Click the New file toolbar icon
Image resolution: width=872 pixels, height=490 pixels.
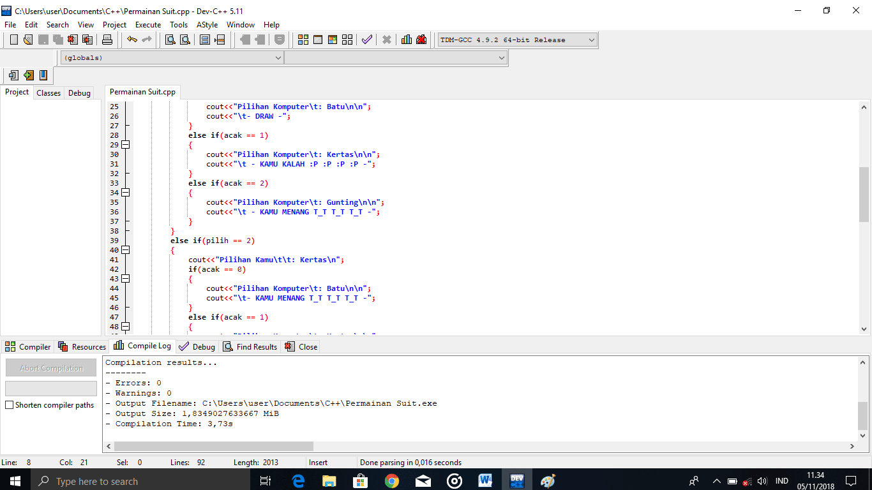pos(13,40)
